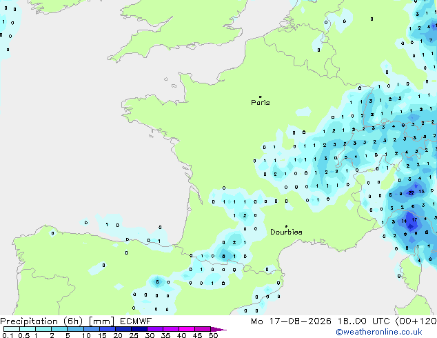Screen dimensions: 437x338
Task: Click the 22 mm precipitation value
Action: tap(411, 192)
